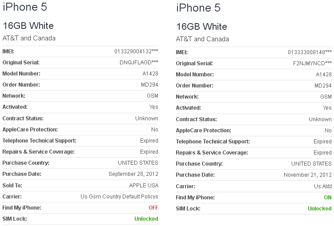Click the November 21, 2012 purchase date

tap(308, 175)
